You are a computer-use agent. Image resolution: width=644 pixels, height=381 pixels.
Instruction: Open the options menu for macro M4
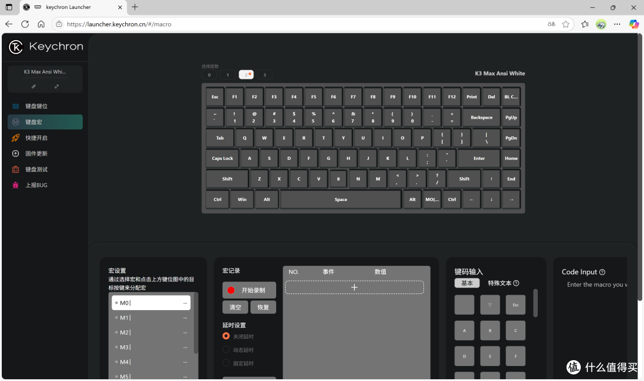pyautogui.click(x=185, y=362)
